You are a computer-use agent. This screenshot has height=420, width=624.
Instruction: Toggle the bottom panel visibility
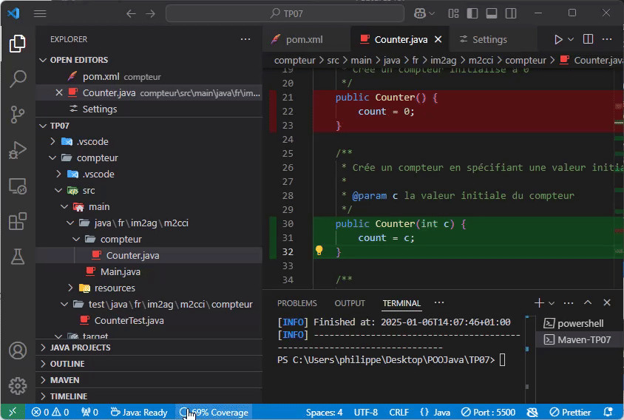(x=491, y=13)
